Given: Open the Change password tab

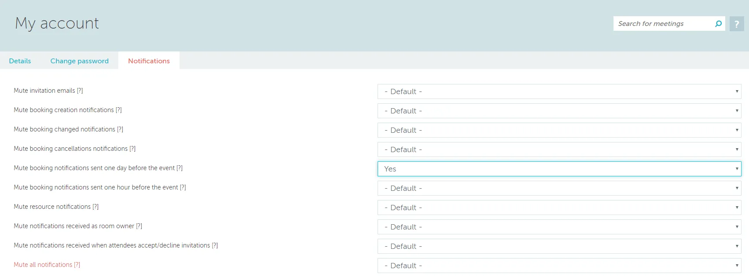Looking at the screenshot, I should pyautogui.click(x=79, y=61).
